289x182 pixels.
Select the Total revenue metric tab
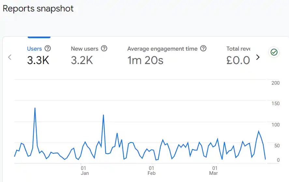click(x=238, y=49)
